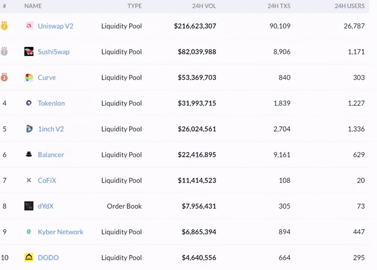Open the Curve link
Viewport: 377px width, 270px height.
(47, 78)
